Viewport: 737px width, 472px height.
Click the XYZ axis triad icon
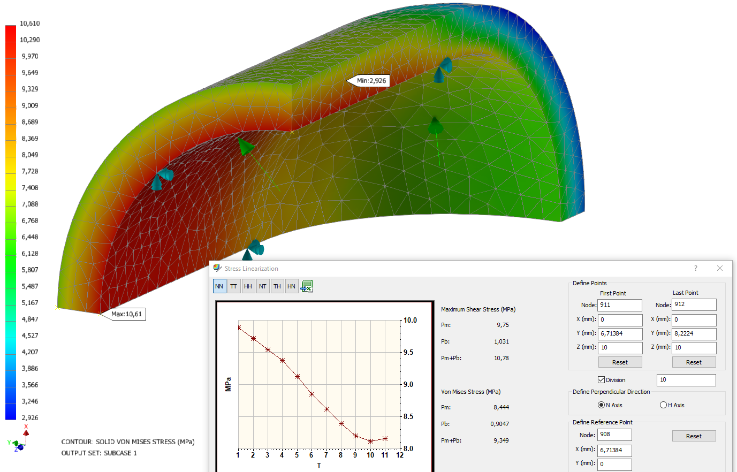click(19, 438)
